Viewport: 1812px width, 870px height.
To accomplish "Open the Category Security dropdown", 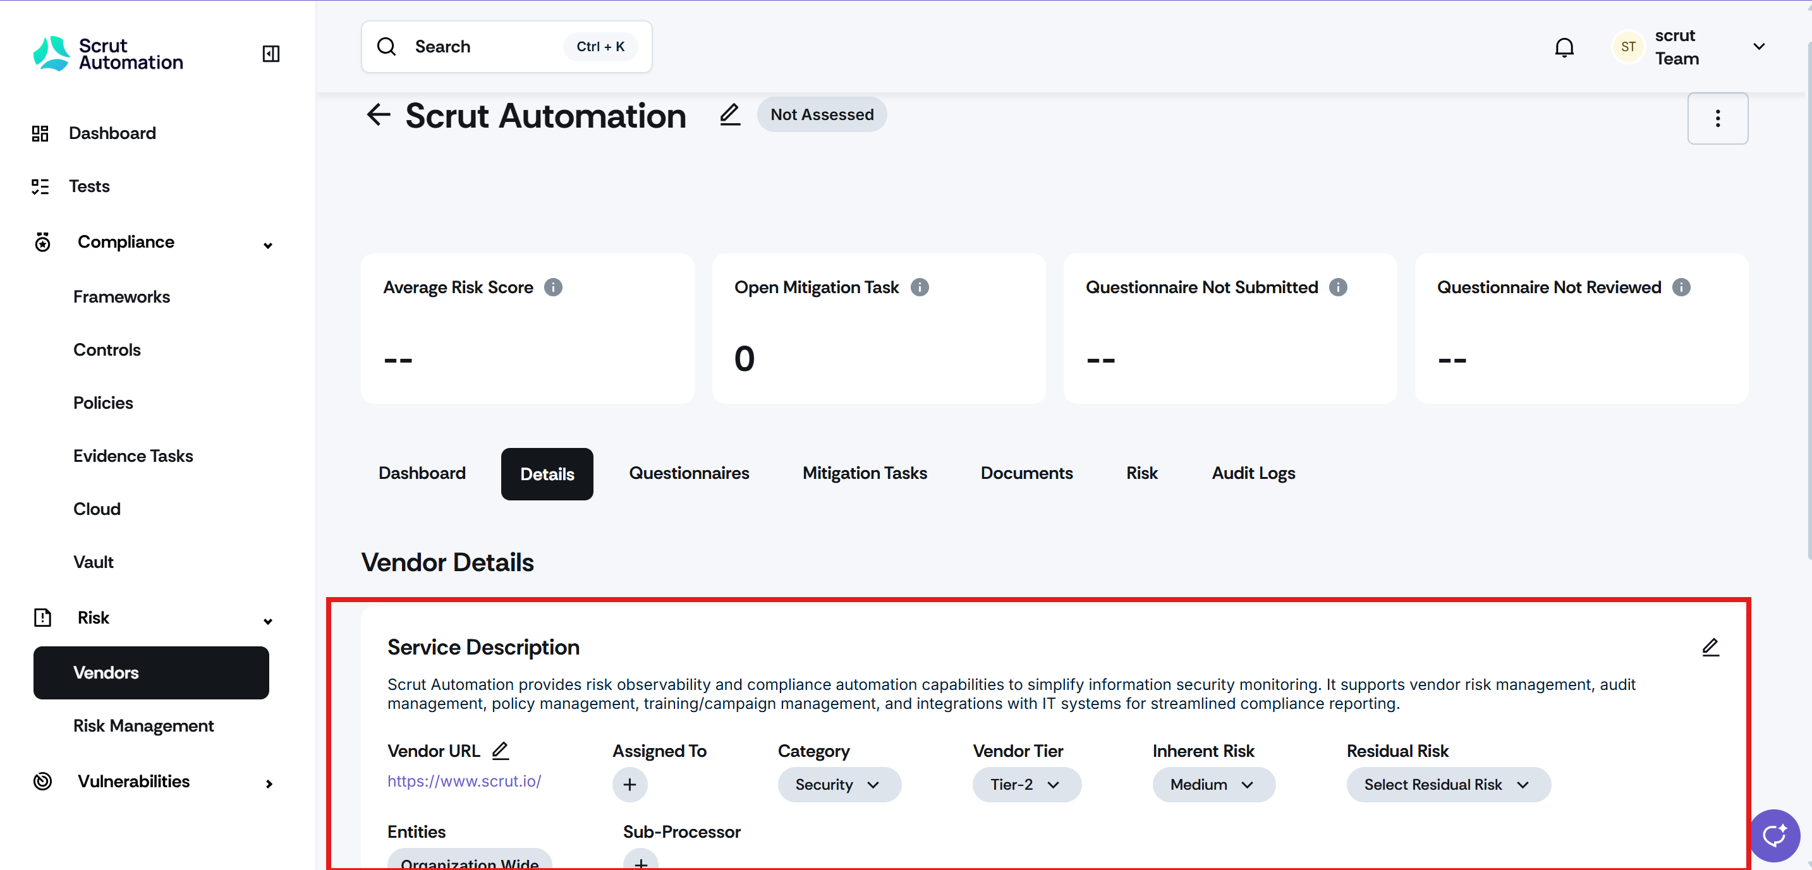I will (x=839, y=784).
